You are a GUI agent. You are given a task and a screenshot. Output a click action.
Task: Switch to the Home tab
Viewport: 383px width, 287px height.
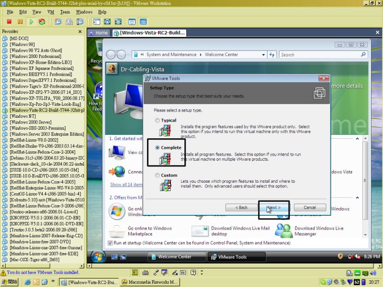tap(99, 33)
